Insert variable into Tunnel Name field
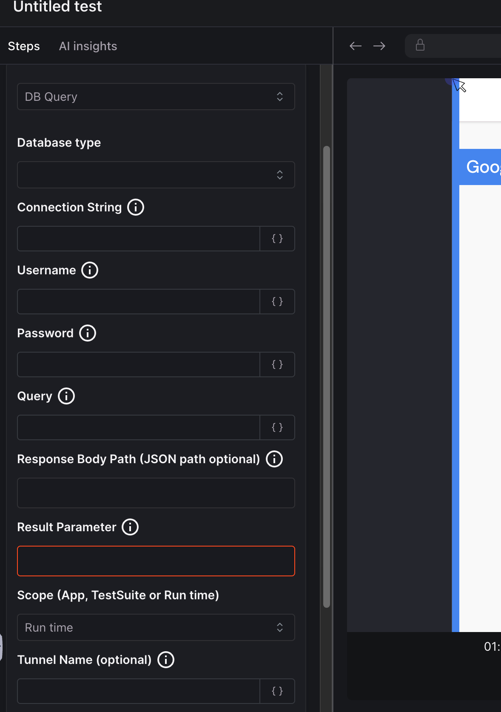Viewport: 501px width, 712px height. click(277, 691)
